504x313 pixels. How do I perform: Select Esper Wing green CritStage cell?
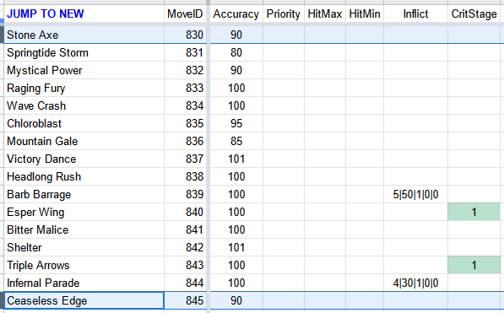click(474, 212)
